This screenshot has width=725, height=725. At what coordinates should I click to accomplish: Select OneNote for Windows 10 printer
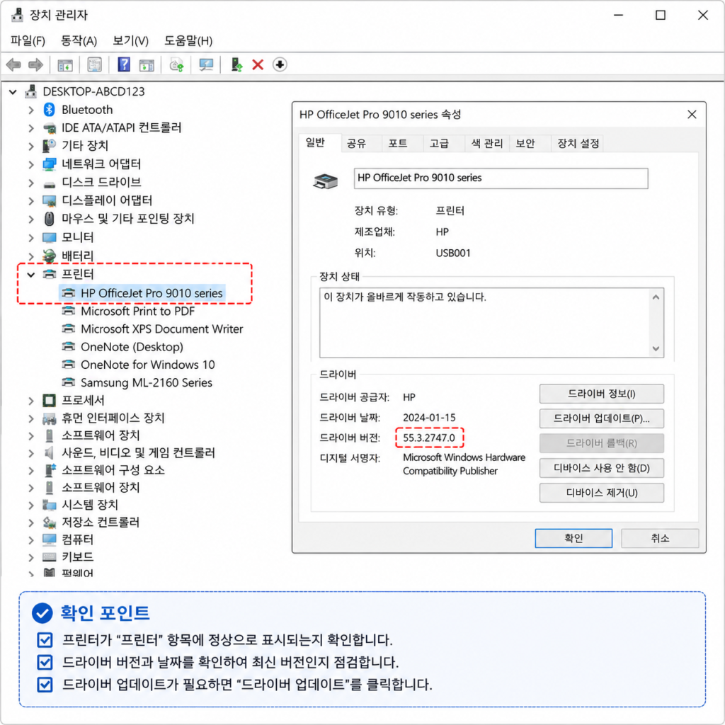139,365
